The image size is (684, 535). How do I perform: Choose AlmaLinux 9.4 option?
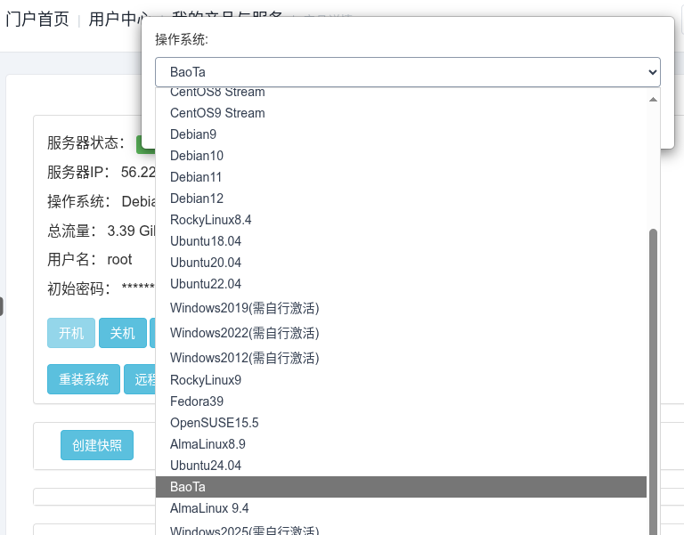[401, 508]
